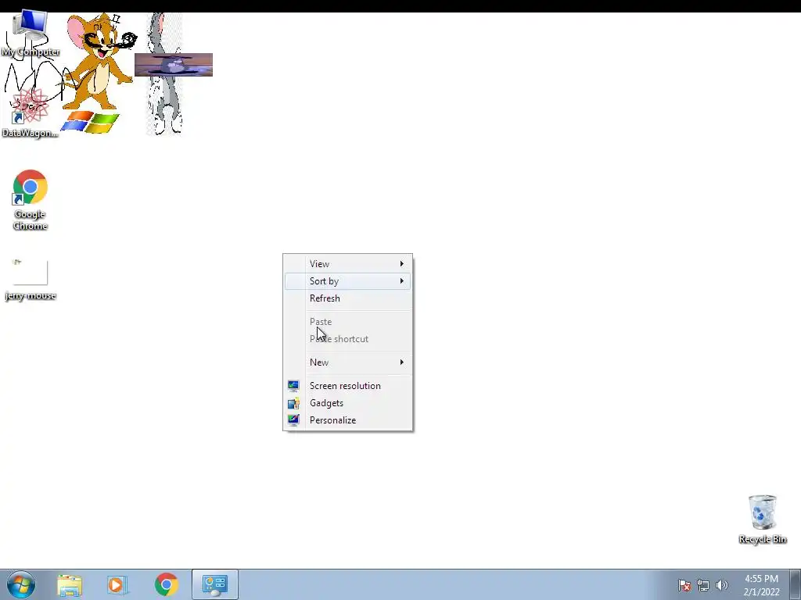Launch Windows Media Player from taskbar

pos(117,584)
